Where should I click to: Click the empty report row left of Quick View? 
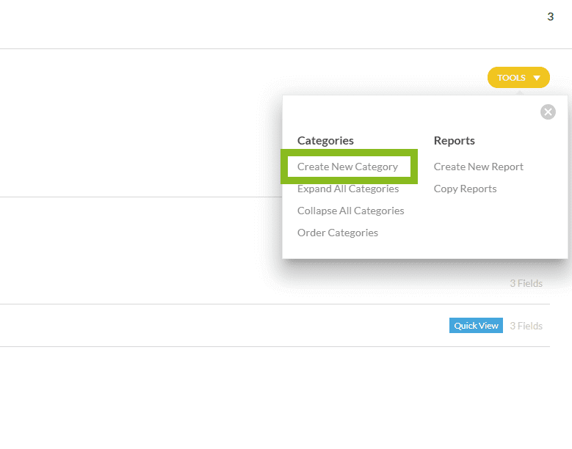tap(220, 326)
